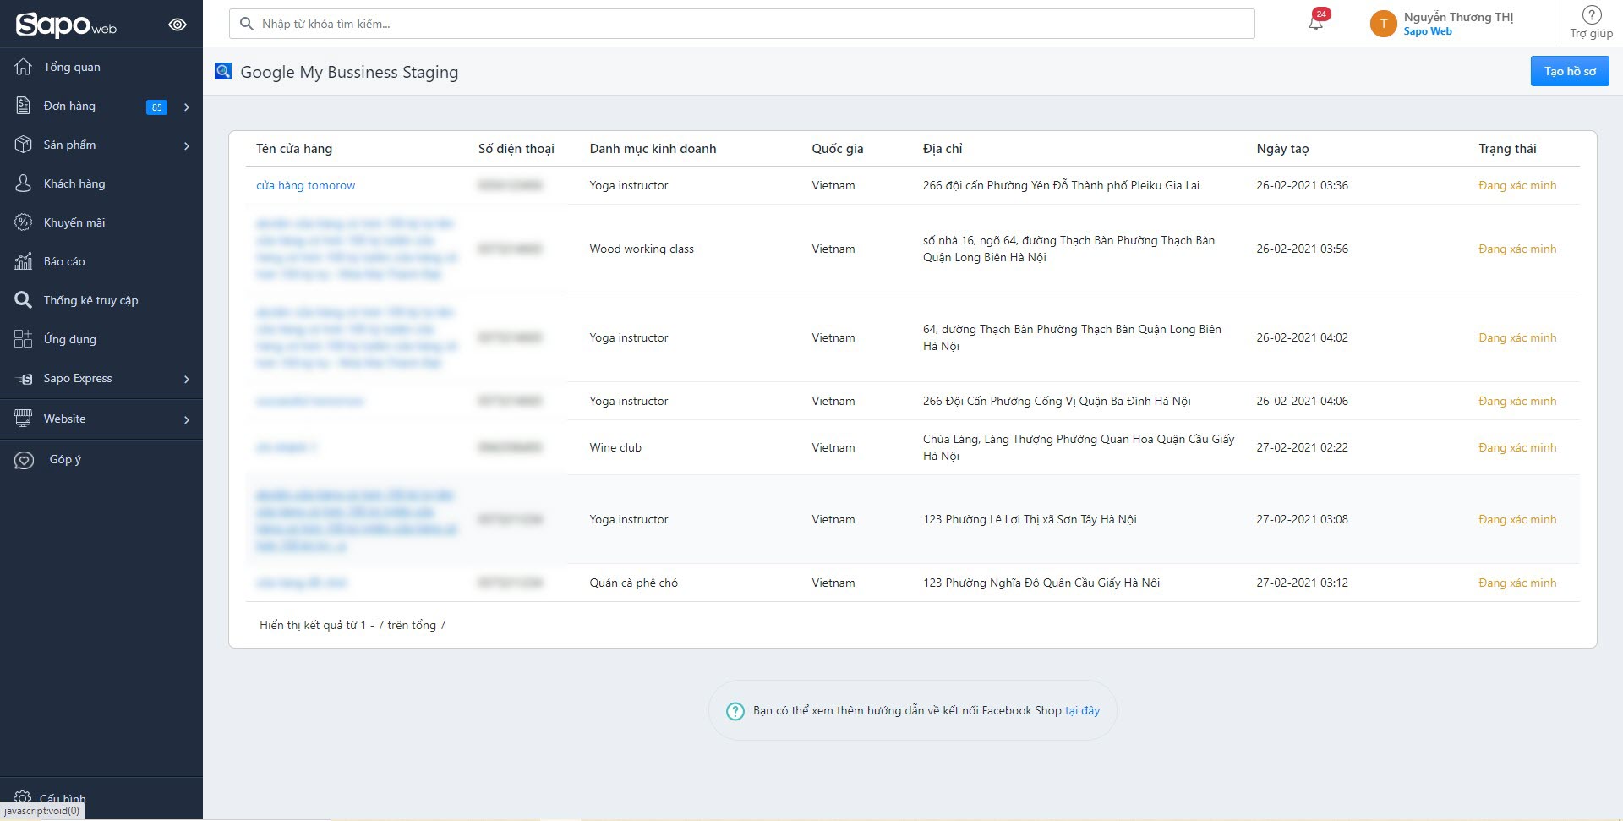Click the Nguyễn Thương Thị account name
Screen dimensions: 1623x821
tap(1458, 17)
